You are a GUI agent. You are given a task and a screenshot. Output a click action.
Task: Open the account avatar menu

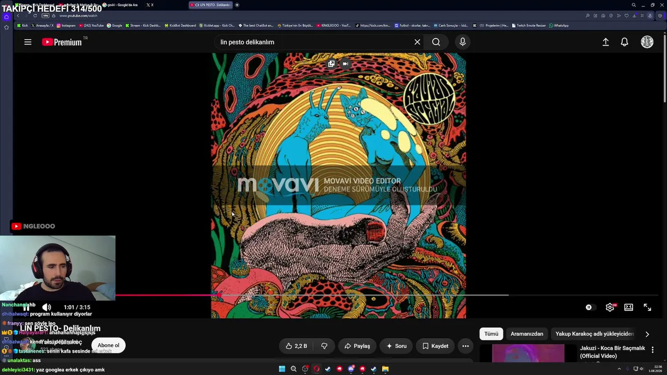point(647,42)
